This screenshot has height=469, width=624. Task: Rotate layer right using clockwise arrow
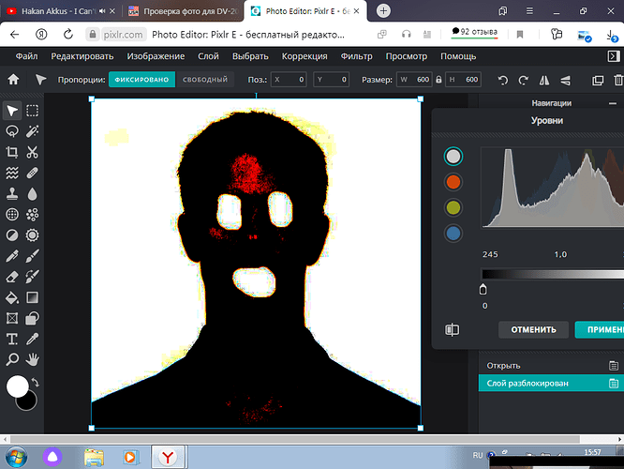point(524,80)
